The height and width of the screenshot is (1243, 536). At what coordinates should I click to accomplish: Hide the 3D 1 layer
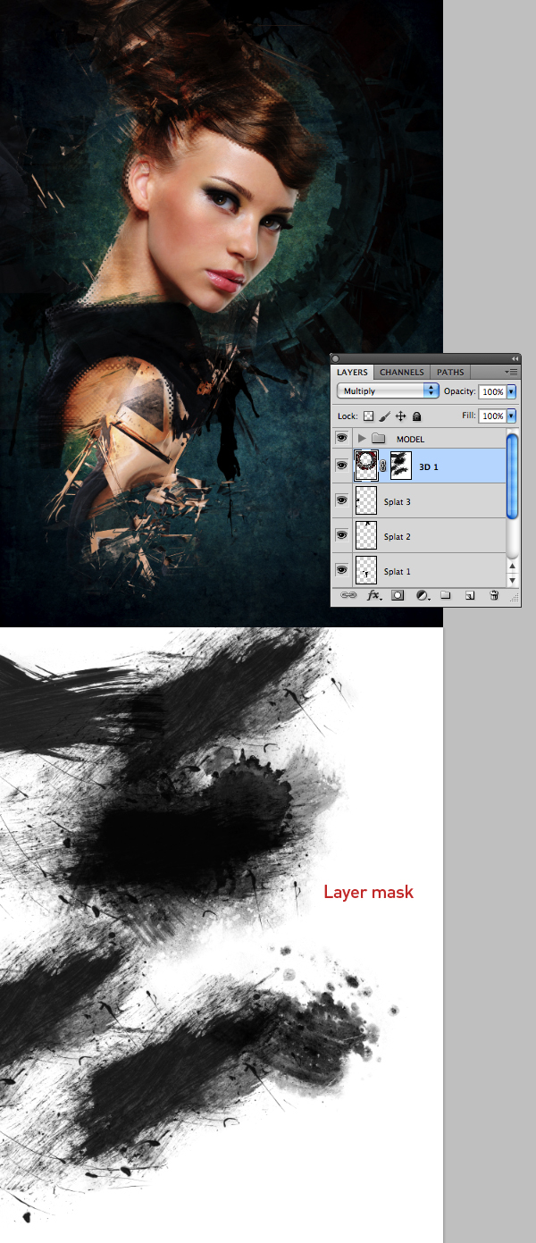tap(341, 466)
